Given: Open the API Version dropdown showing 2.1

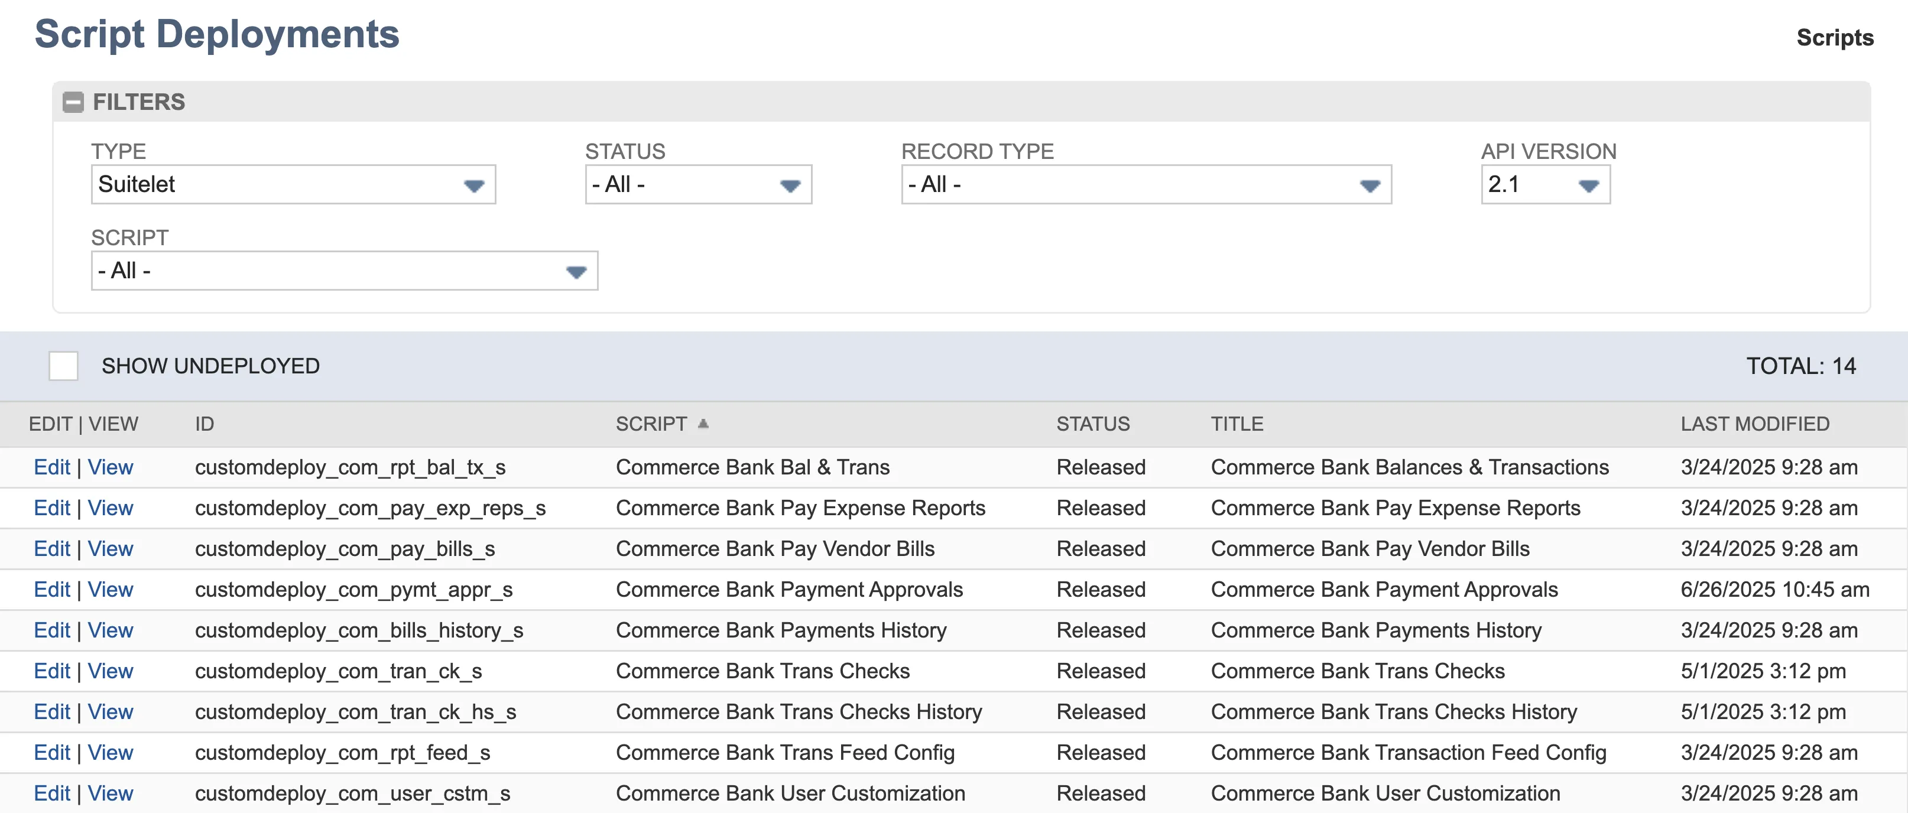Looking at the screenshot, I should pyautogui.click(x=1545, y=184).
